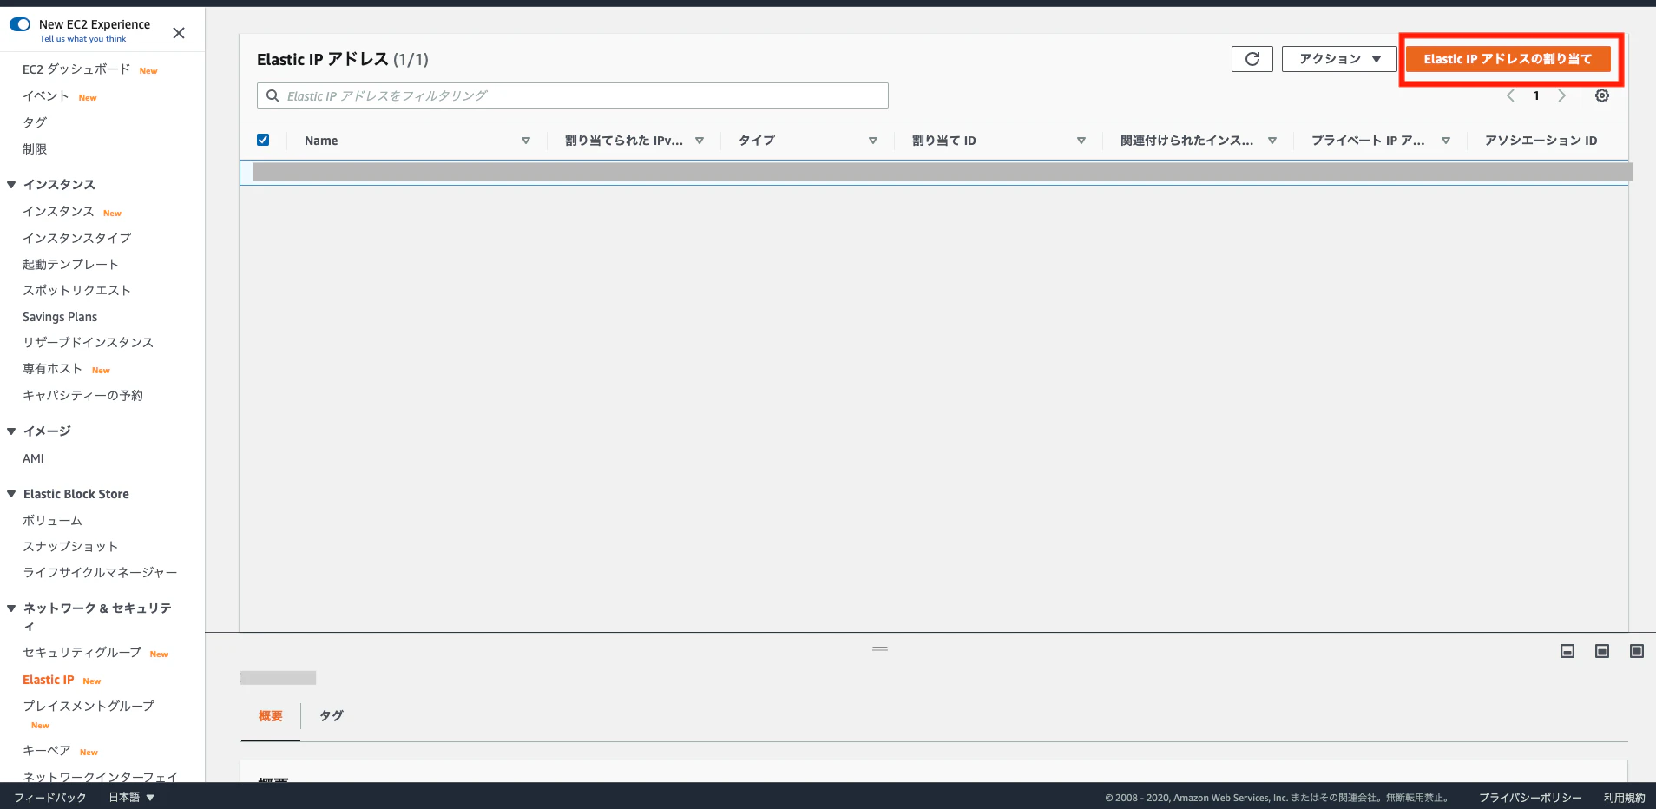Open インスタンス list link in sidebar
Screen dimensions: 1656x809
[58, 212]
